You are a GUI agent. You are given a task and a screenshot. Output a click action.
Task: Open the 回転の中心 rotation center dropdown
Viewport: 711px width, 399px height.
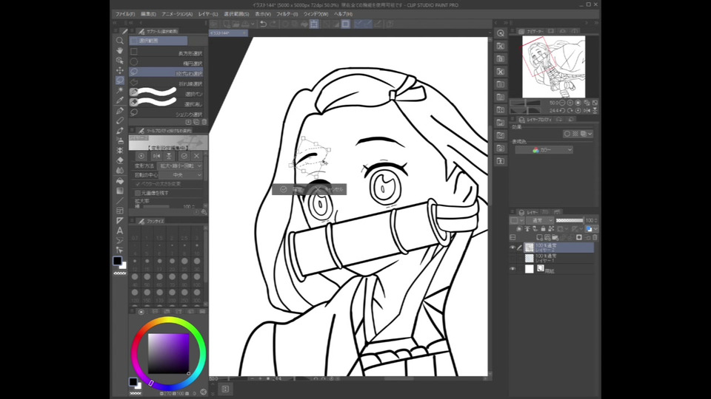point(179,175)
